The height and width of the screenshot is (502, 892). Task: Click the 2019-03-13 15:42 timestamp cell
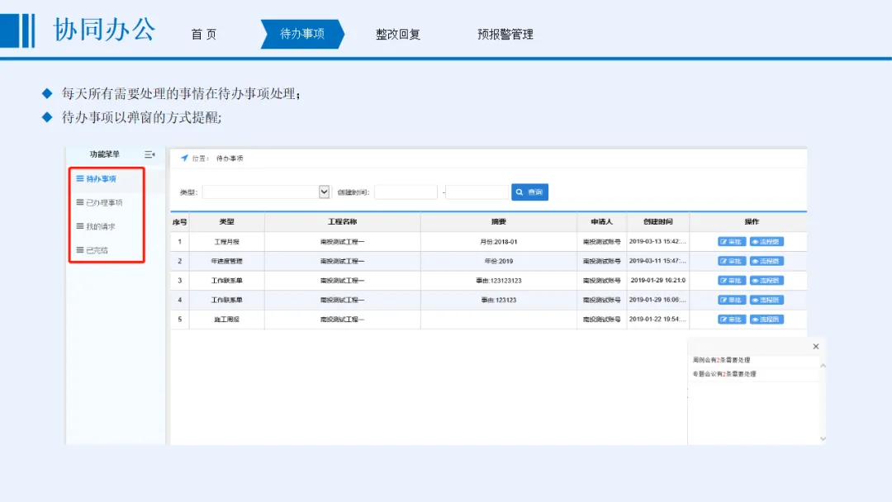(x=657, y=242)
